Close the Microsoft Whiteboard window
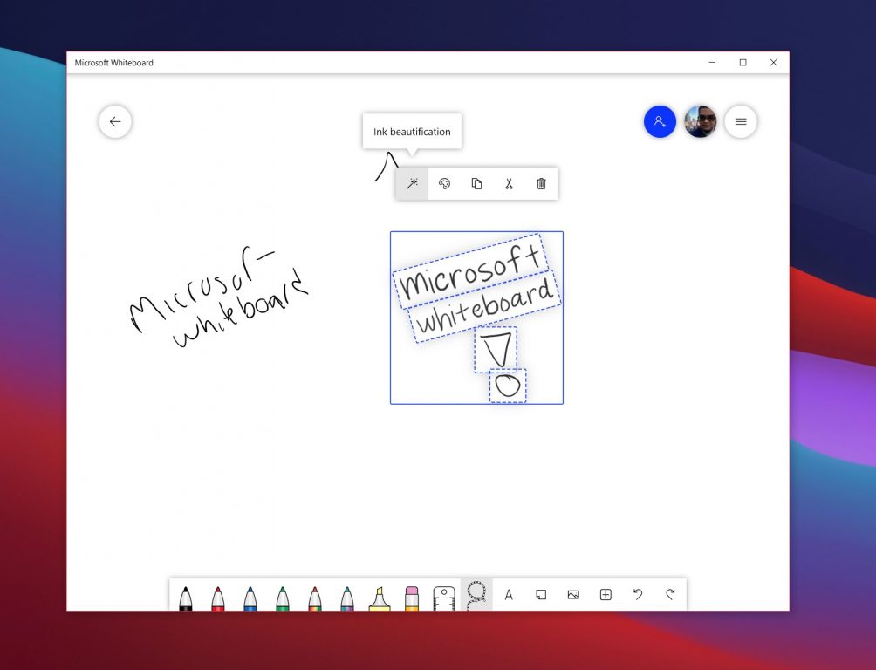The width and height of the screenshot is (876, 670). (774, 63)
